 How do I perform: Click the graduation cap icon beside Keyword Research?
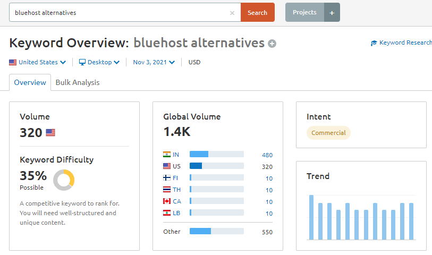(x=374, y=43)
